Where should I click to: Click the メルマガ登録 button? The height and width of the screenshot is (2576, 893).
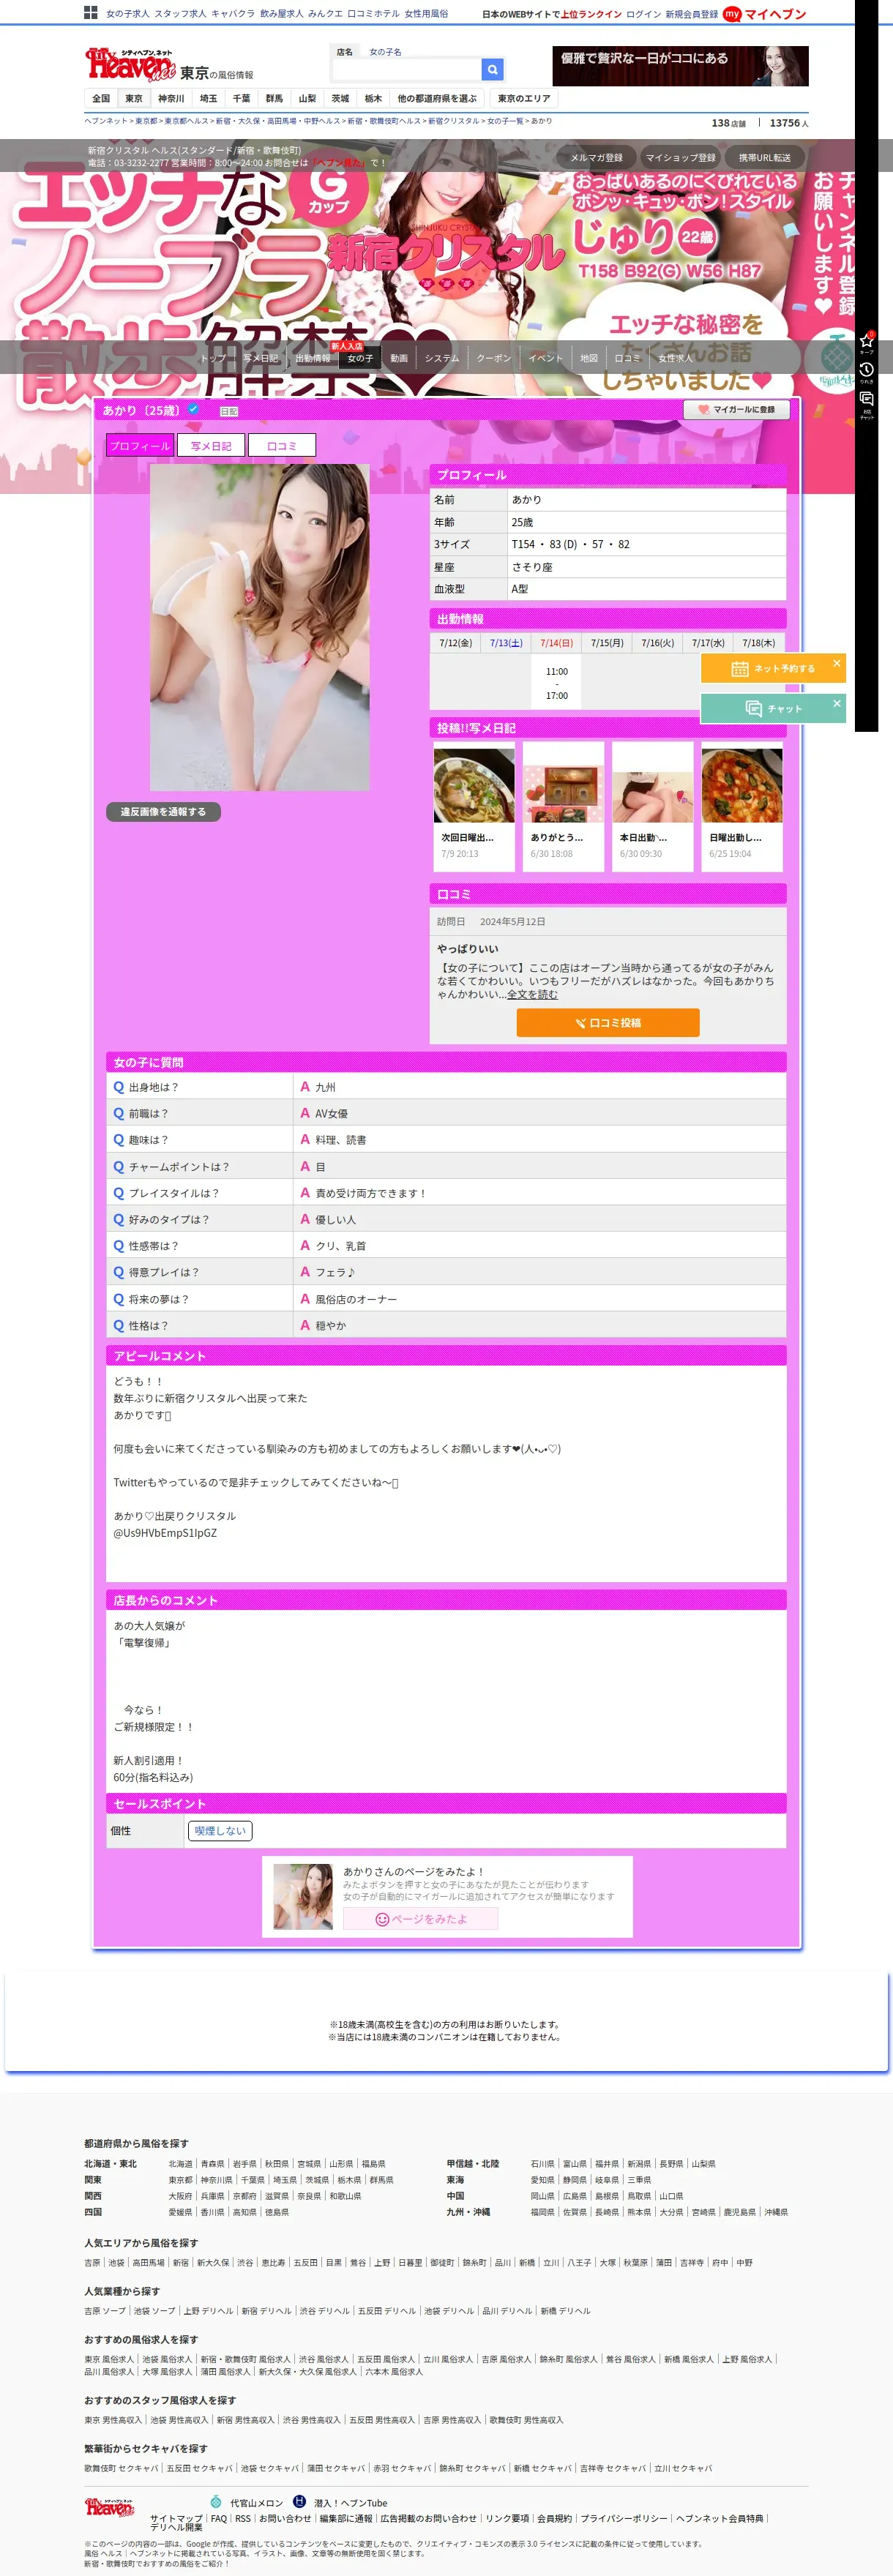click(596, 157)
